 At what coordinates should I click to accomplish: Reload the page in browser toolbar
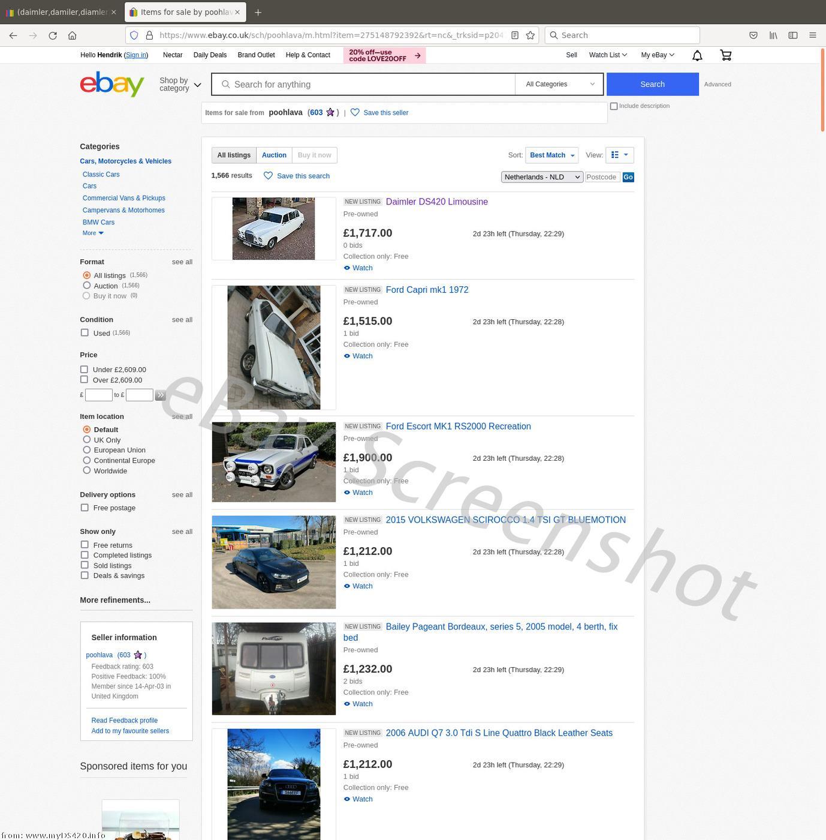click(53, 35)
